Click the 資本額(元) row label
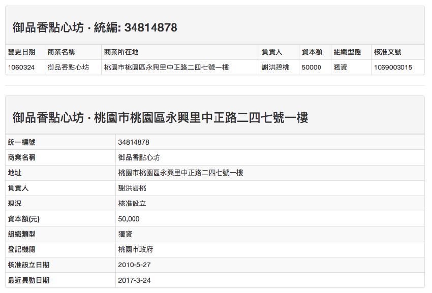This screenshot has width=432, height=293. (x=24, y=219)
